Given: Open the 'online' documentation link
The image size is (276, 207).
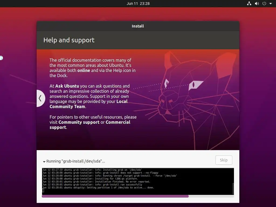Looking at the screenshot, I should tap(84, 70).
